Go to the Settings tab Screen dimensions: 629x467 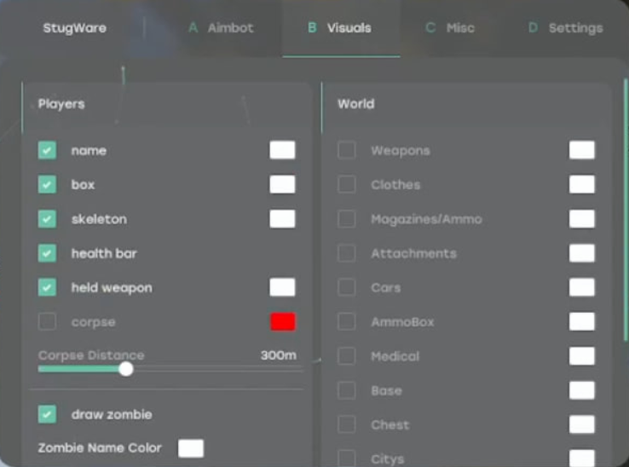(x=566, y=28)
